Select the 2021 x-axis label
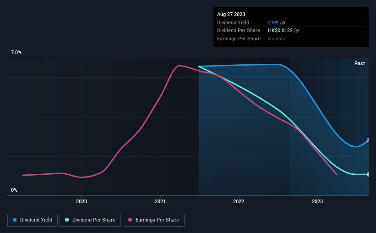 click(x=160, y=201)
